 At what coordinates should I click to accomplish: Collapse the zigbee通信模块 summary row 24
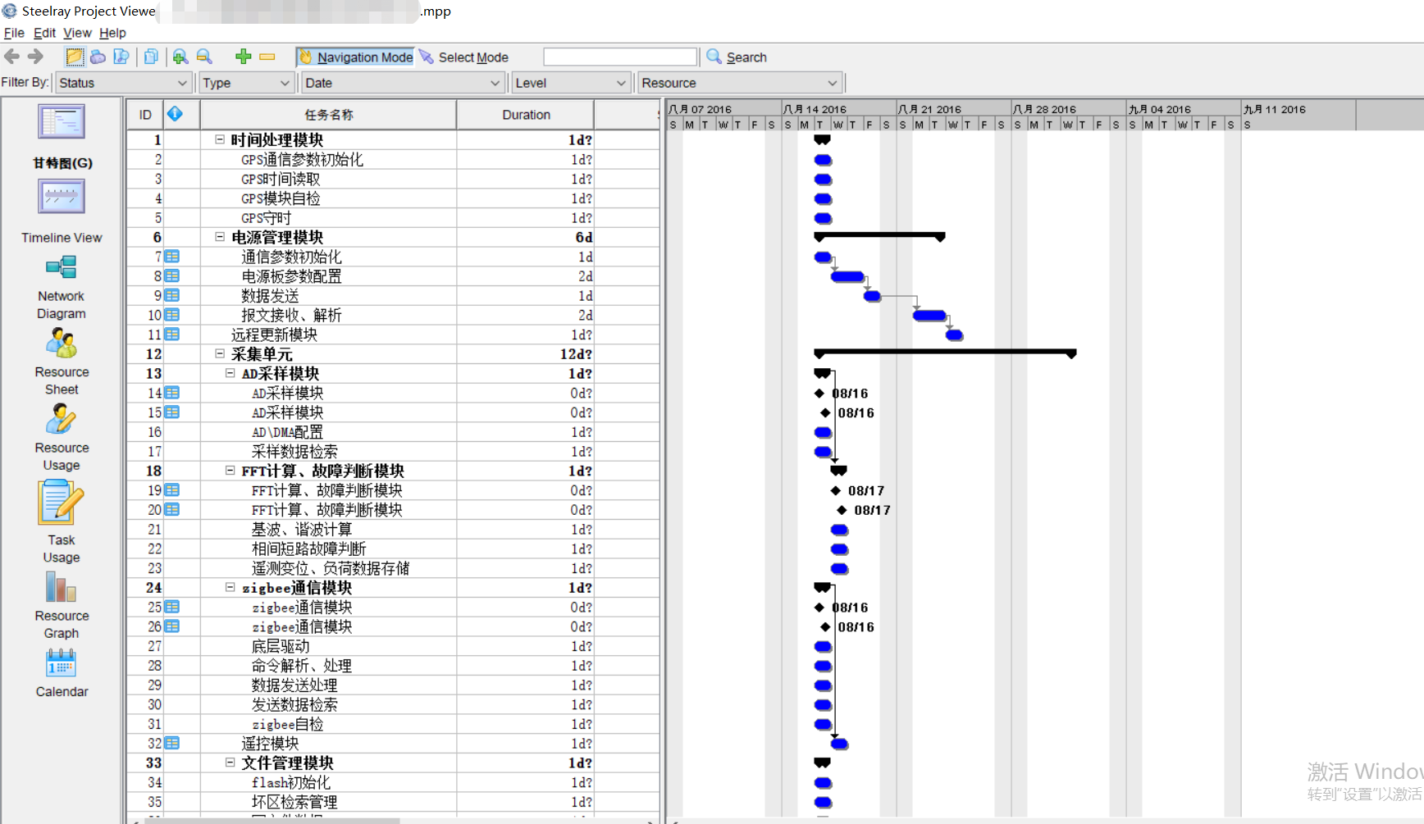click(x=230, y=588)
